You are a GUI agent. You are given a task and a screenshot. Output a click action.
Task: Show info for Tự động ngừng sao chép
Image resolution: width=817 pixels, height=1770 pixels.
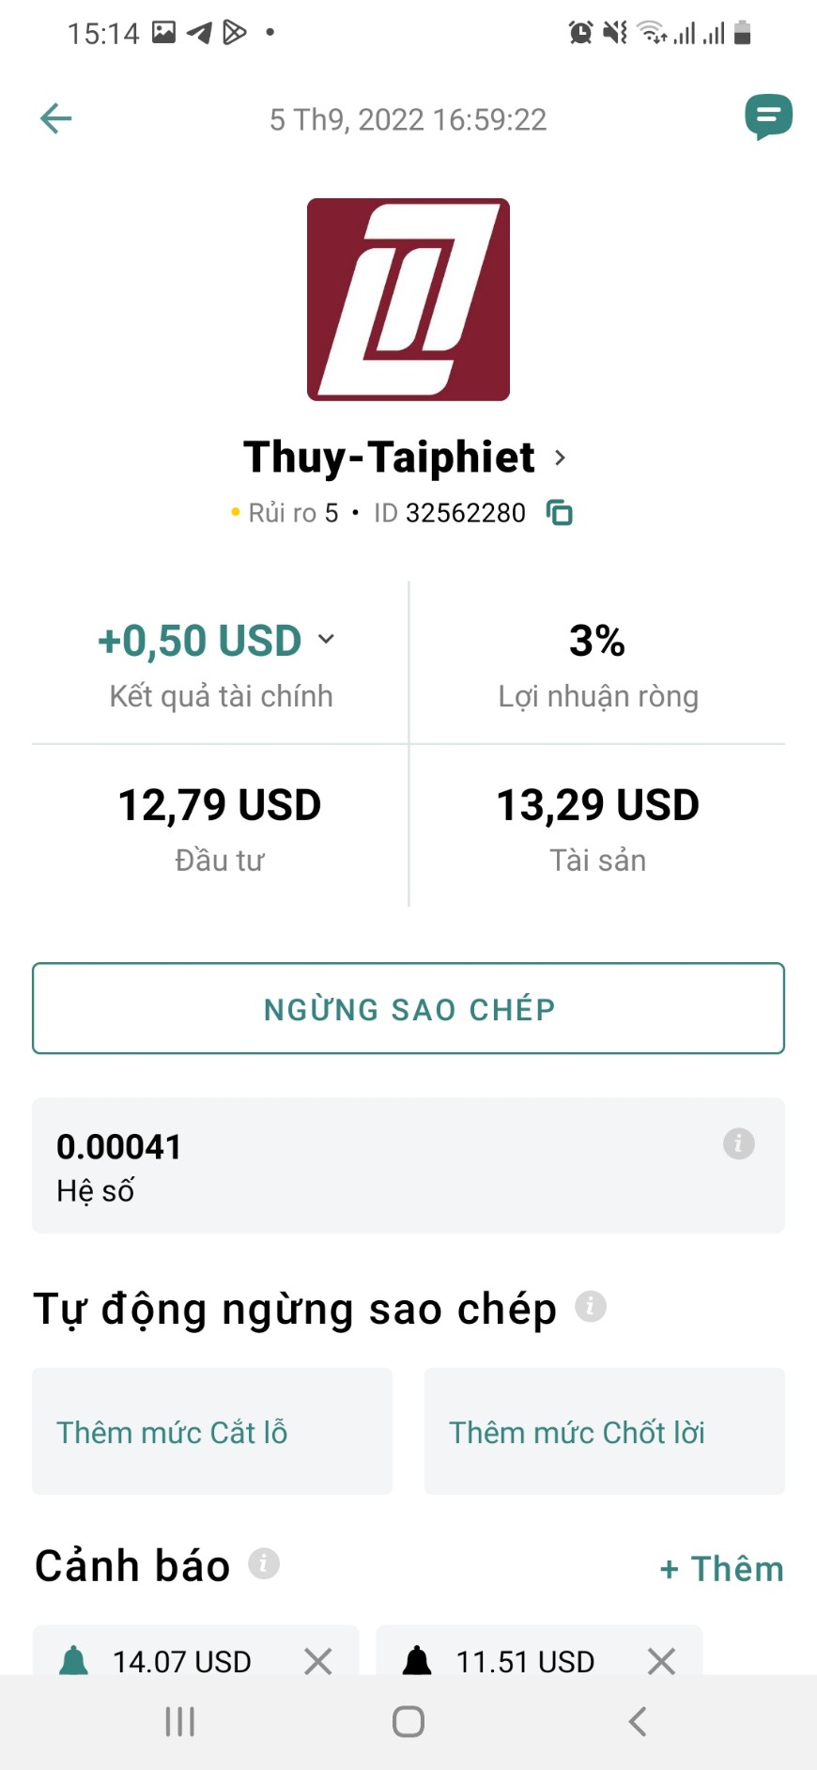click(590, 1306)
